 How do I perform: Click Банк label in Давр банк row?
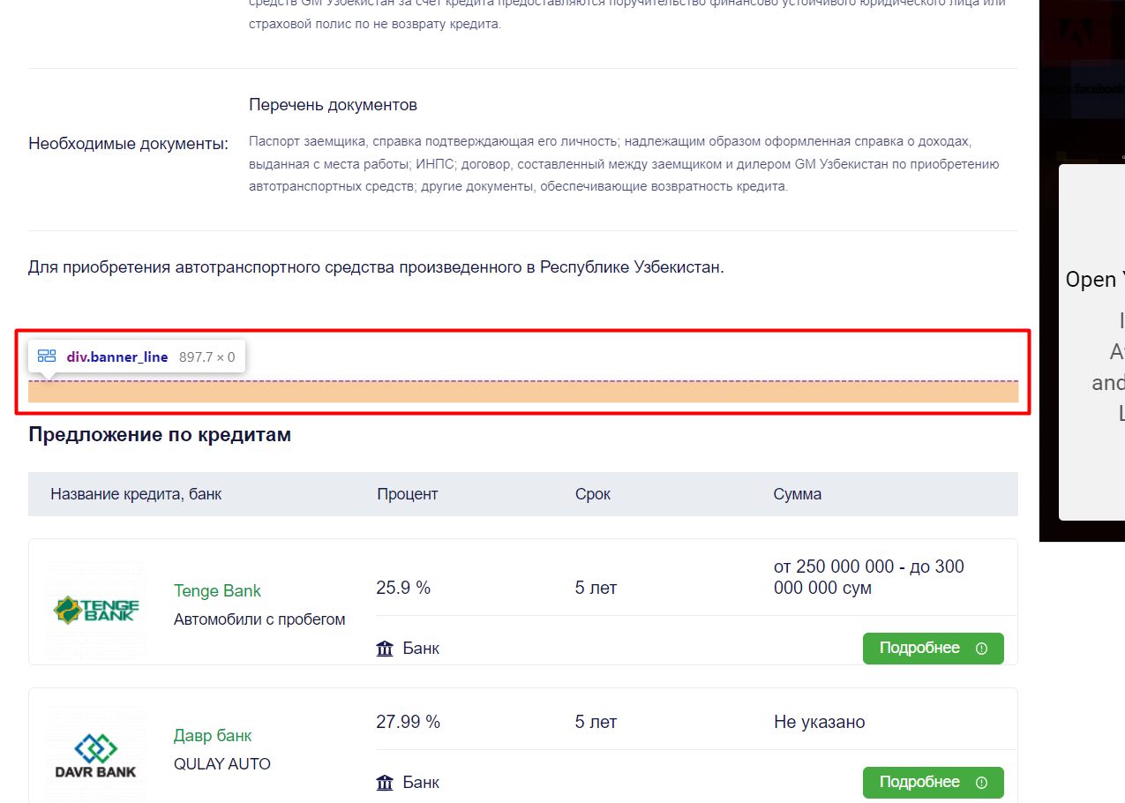coord(421,783)
